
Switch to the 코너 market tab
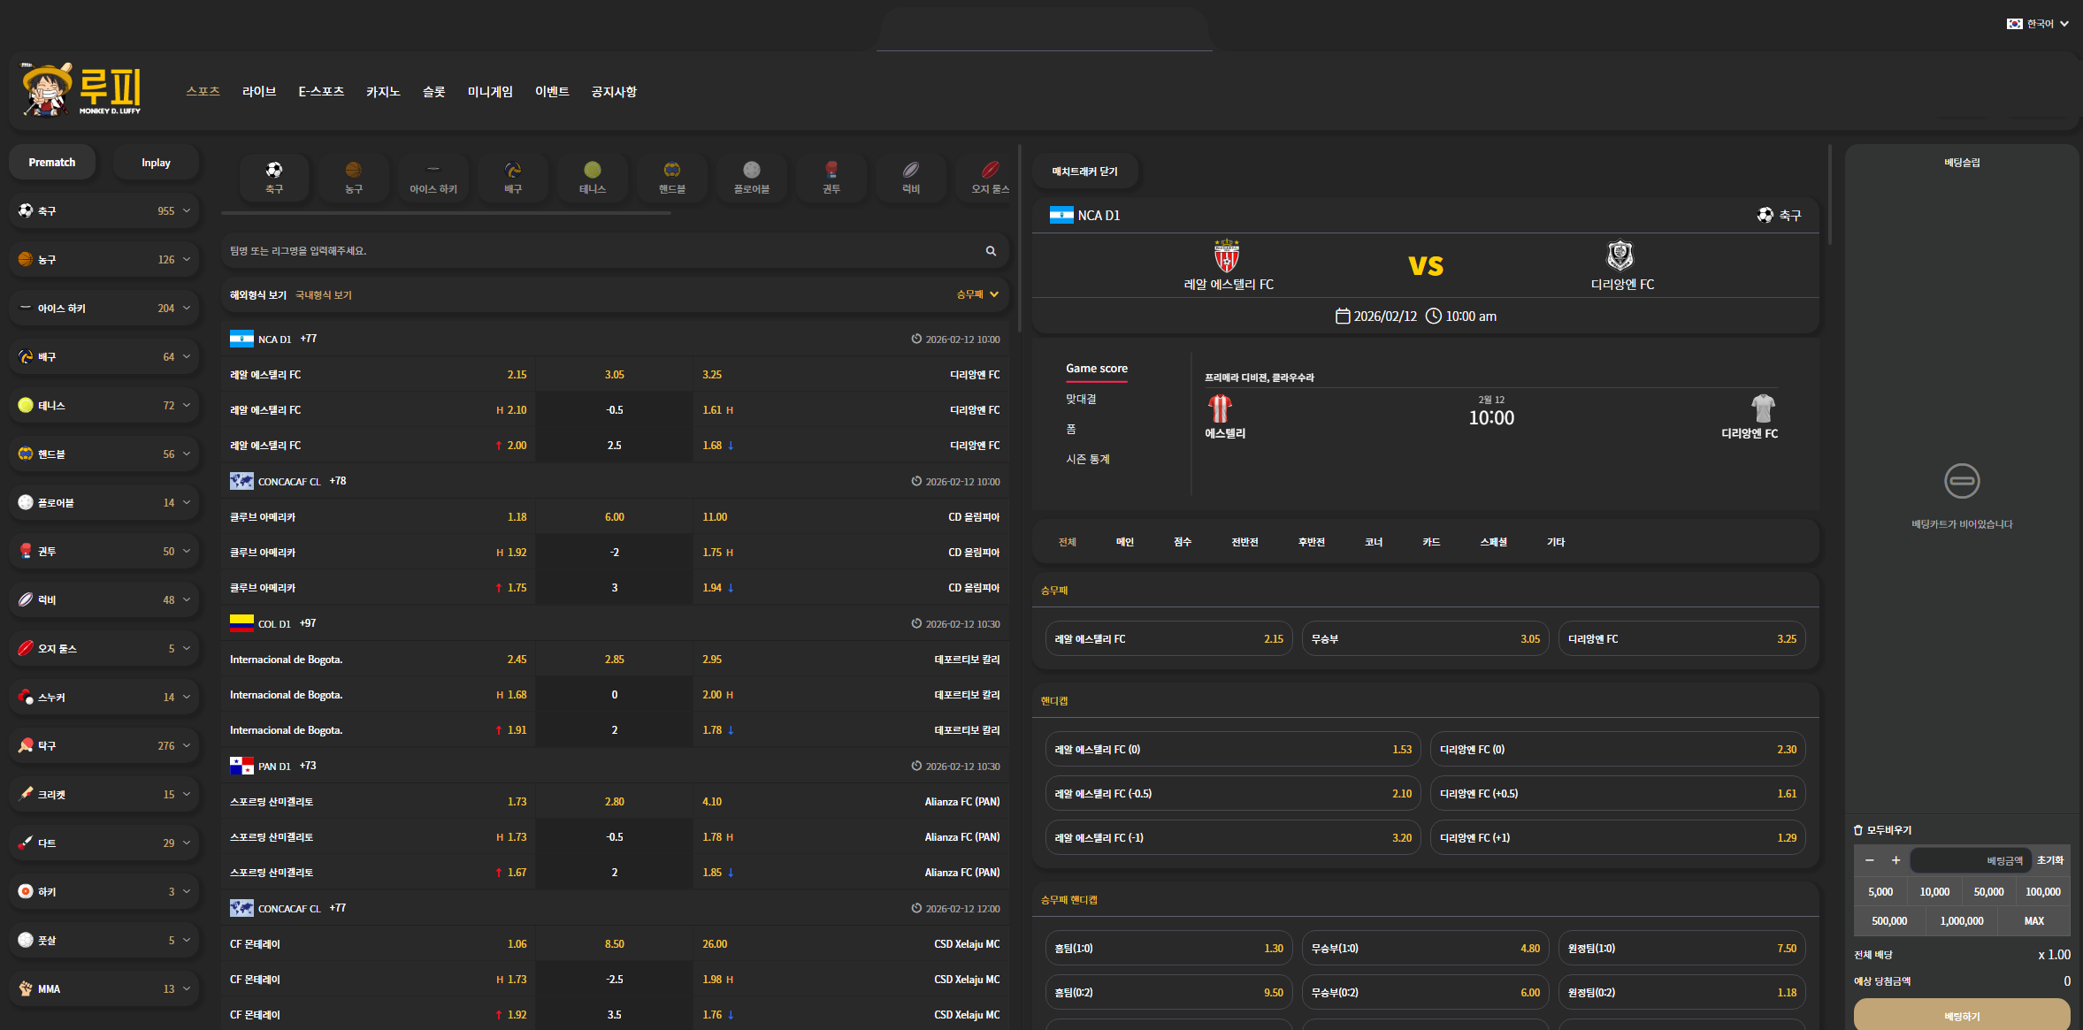1373,542
